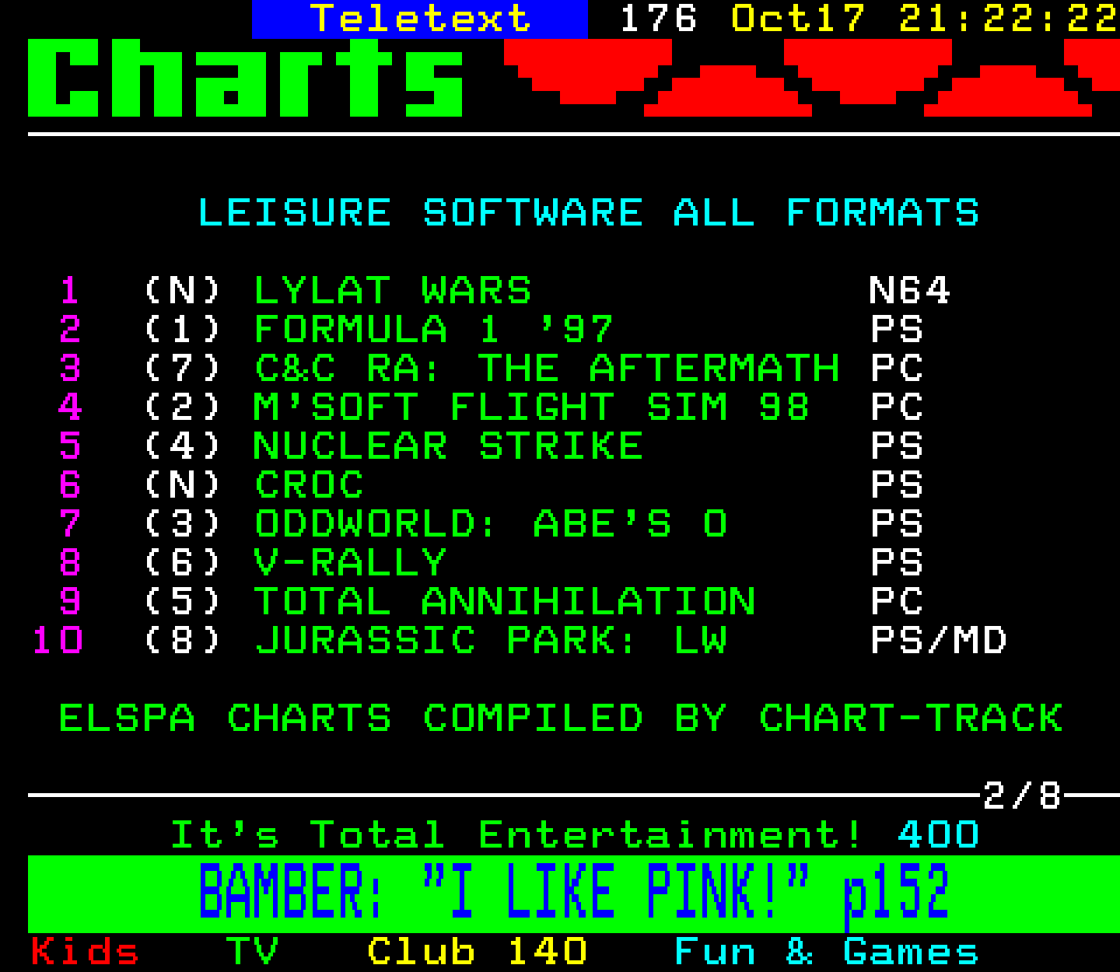
Task: Click magenta rank number 9
Action: coord(70,602)
